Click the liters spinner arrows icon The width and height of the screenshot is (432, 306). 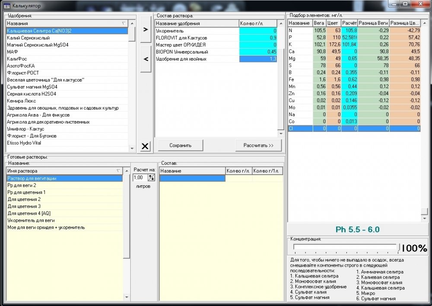pos(151,178)
